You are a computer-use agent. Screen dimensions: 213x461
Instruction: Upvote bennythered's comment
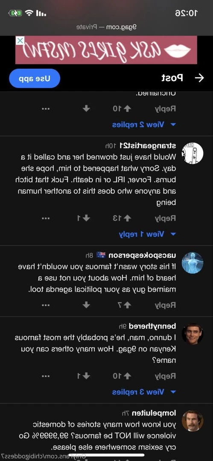pyautogui.click(x=127, y=376)
